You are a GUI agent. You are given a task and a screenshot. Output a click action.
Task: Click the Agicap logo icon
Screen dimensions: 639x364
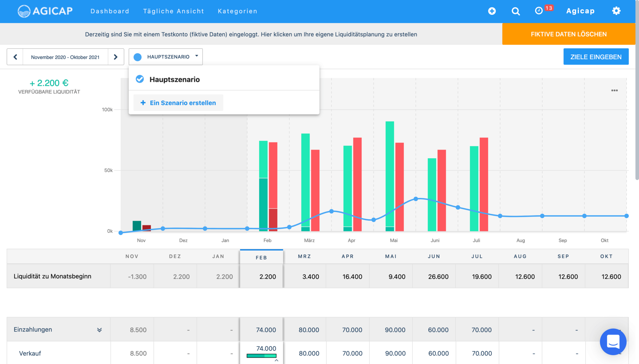pos(24,11)
